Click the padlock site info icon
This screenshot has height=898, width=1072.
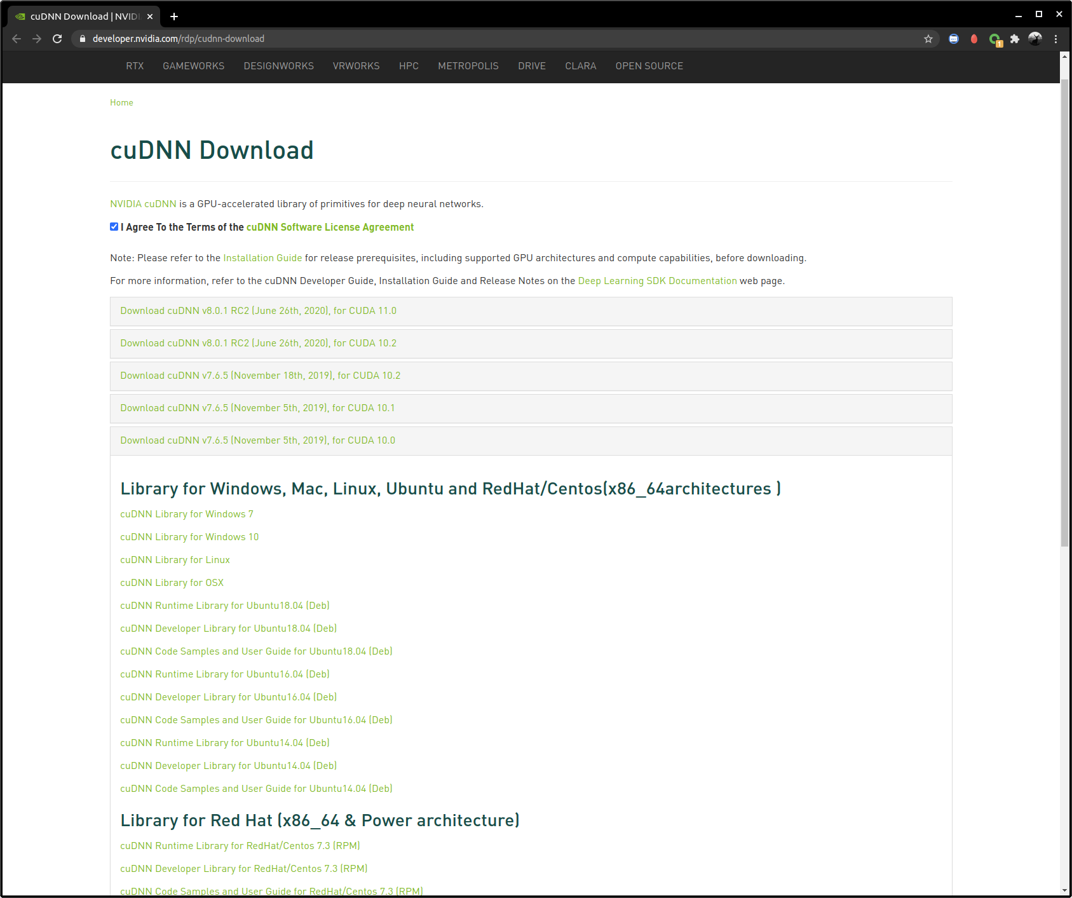pos(82,39)
